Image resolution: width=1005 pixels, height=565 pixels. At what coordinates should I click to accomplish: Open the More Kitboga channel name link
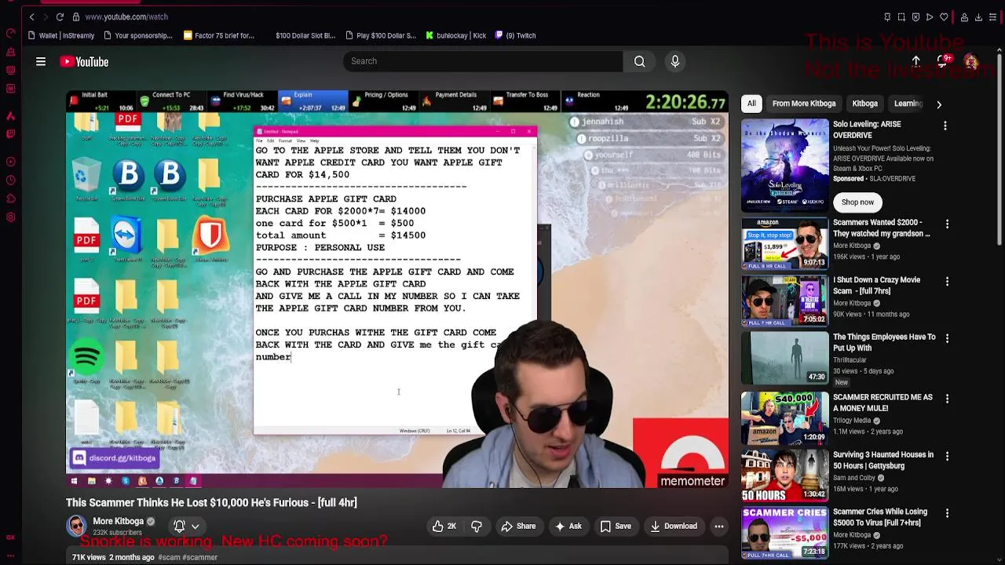tap(119, 521)
